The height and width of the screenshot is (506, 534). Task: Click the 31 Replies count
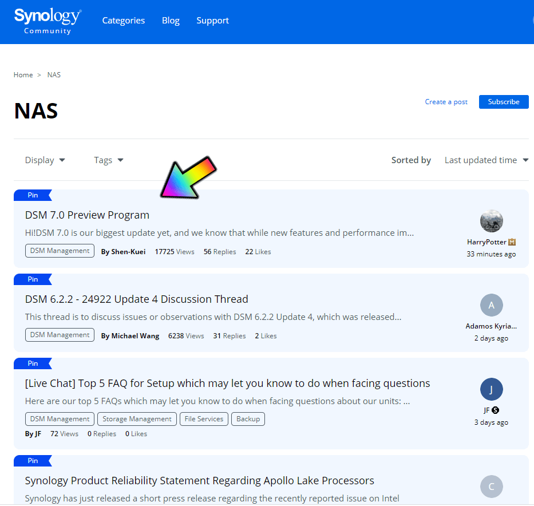coord(230,336)
